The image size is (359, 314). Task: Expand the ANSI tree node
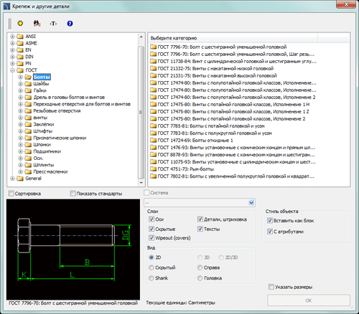12,37
